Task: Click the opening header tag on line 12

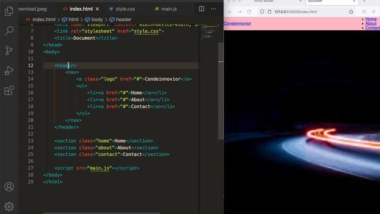Action: pyautogui.click(x=65, y=65)
